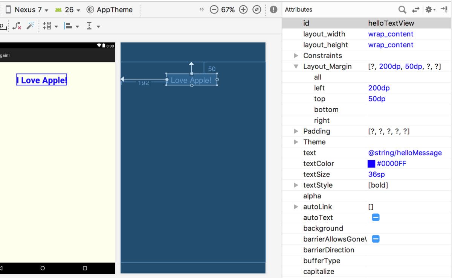The image size is (452, 278).
Task: Click the [bold] textStyle value
Action: pyautogui.click(x=378, y=185)
